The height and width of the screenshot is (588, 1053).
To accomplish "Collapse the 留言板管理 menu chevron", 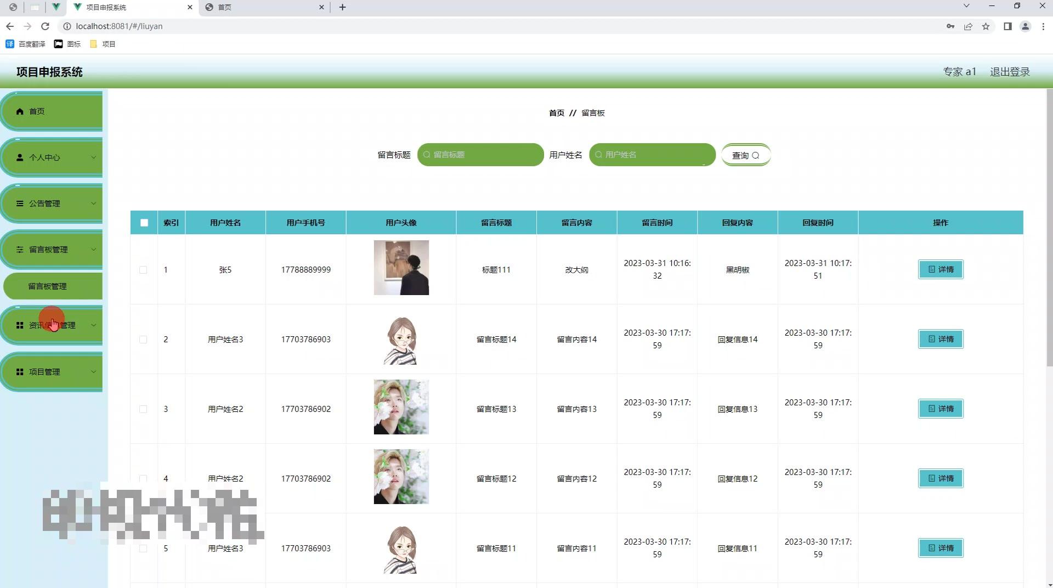I will 93,250.
